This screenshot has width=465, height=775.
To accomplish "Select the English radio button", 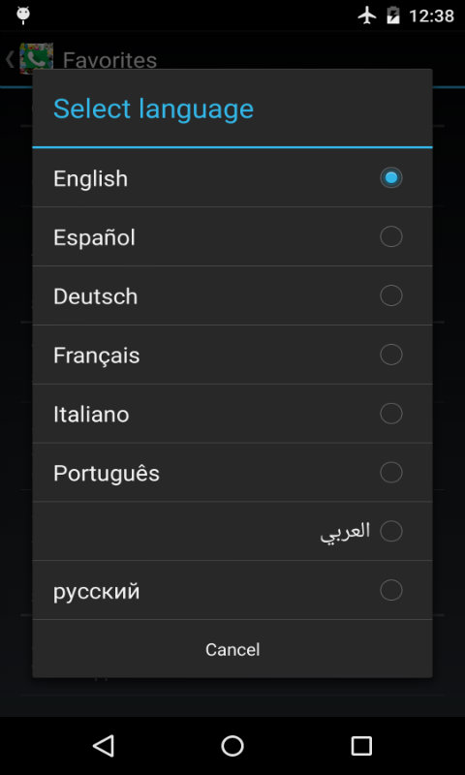I will (390, 178).
